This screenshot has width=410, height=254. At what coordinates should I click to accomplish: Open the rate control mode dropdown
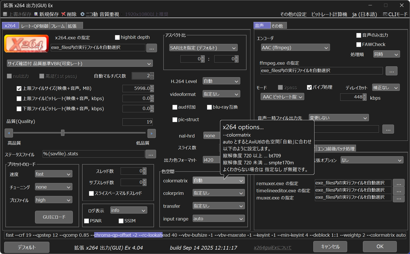[x=80, y=63]
